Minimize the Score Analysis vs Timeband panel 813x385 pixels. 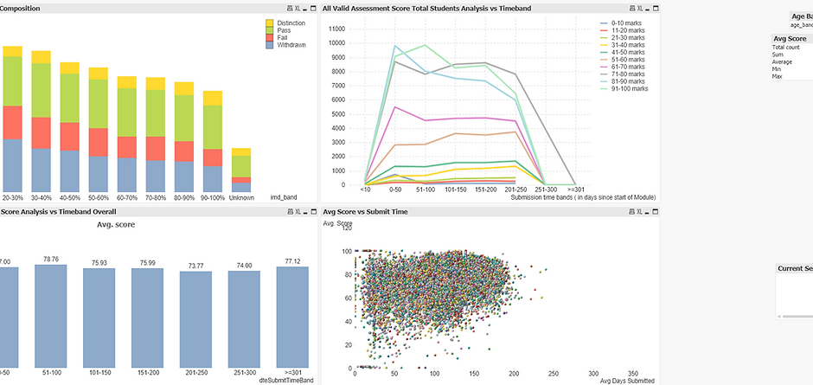click(307, 211)
